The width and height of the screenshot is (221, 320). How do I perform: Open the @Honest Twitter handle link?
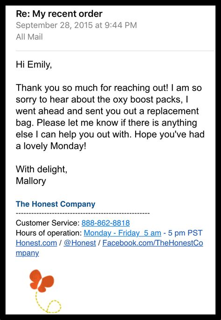click(x=80, y=243)
